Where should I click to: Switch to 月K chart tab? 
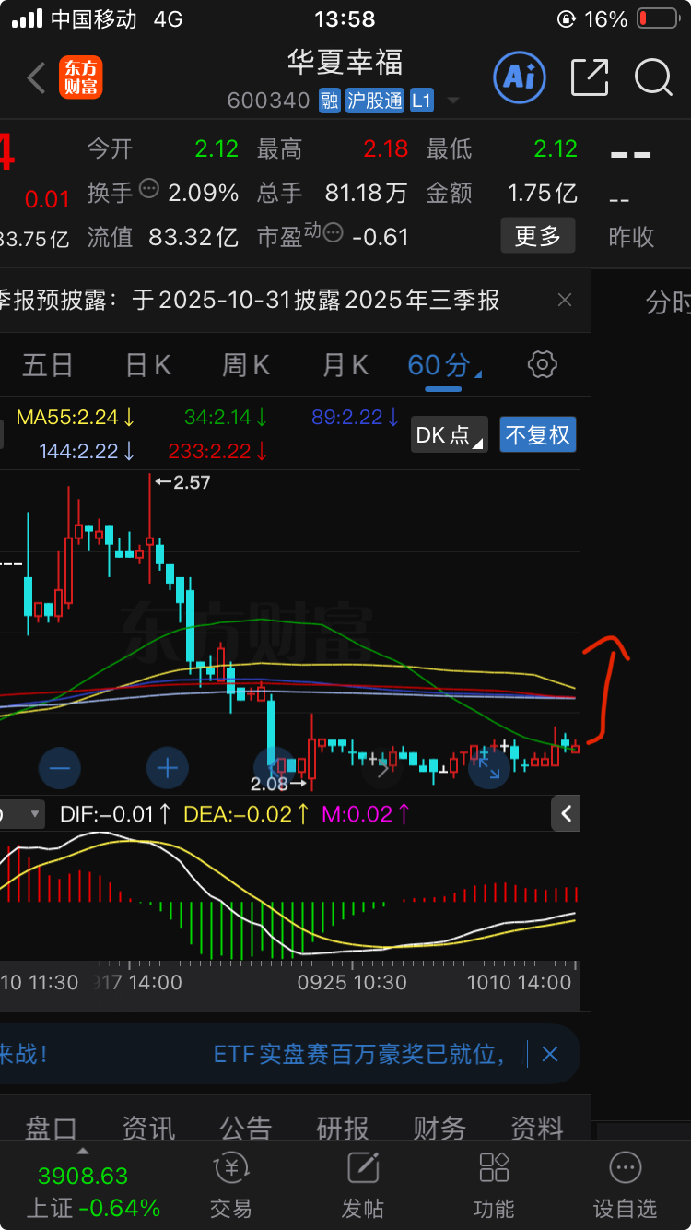click(345, 365)
